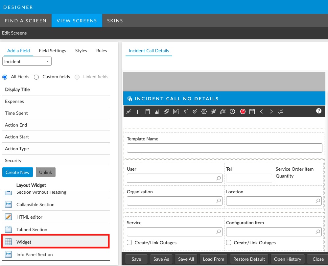Click the search icon in Location field
The width and height of the screenshot is (328, 266).
tap(318, 201)
